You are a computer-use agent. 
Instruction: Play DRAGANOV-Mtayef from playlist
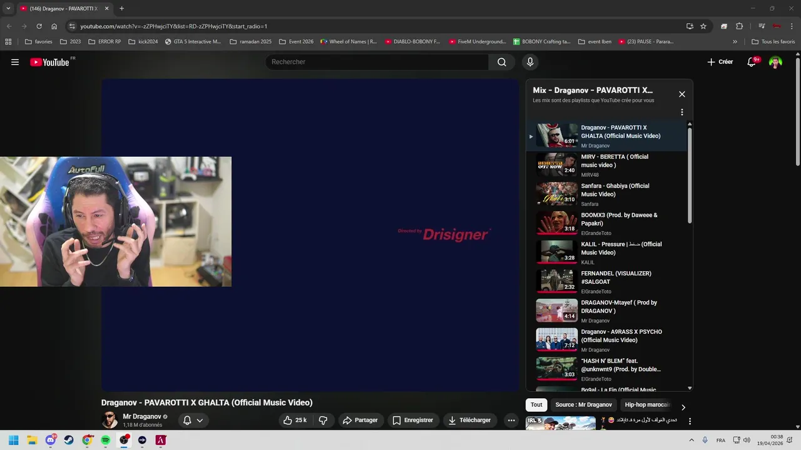coord(606,311)
